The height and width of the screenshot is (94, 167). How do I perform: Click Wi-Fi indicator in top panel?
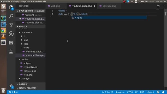[132, 2]
